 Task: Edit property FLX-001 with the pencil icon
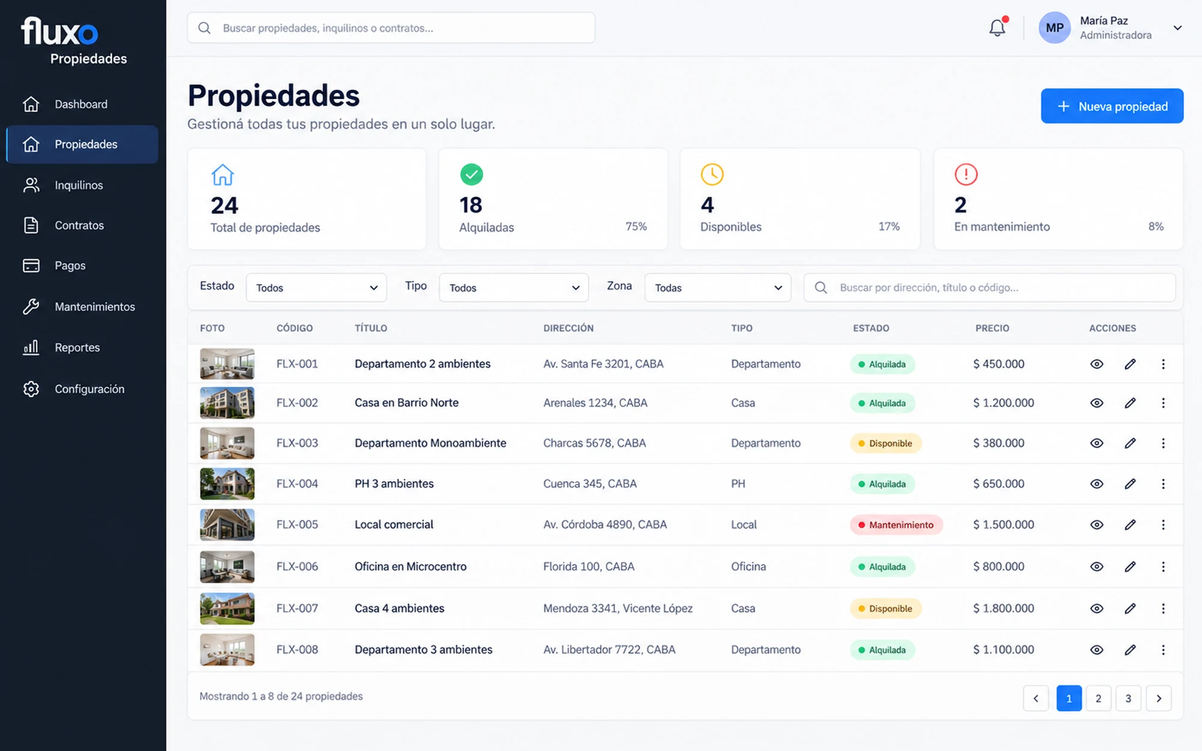1130,364
